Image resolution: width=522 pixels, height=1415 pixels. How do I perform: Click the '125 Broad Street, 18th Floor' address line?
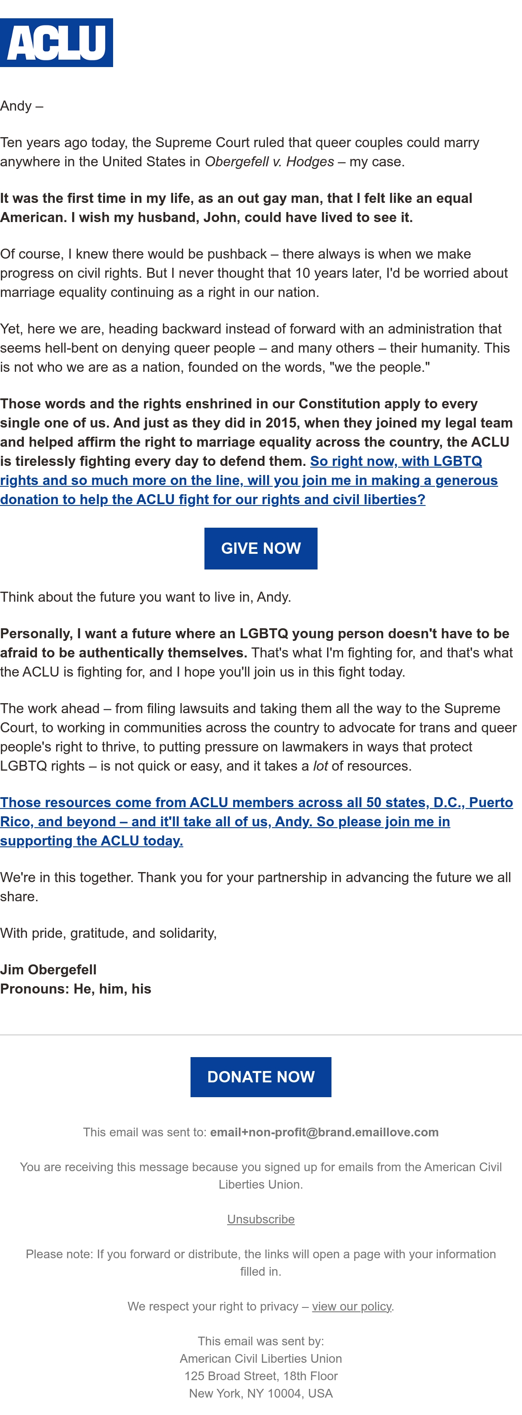[261, 1375]
